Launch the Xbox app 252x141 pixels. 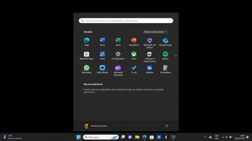click(x=134, y=56)
